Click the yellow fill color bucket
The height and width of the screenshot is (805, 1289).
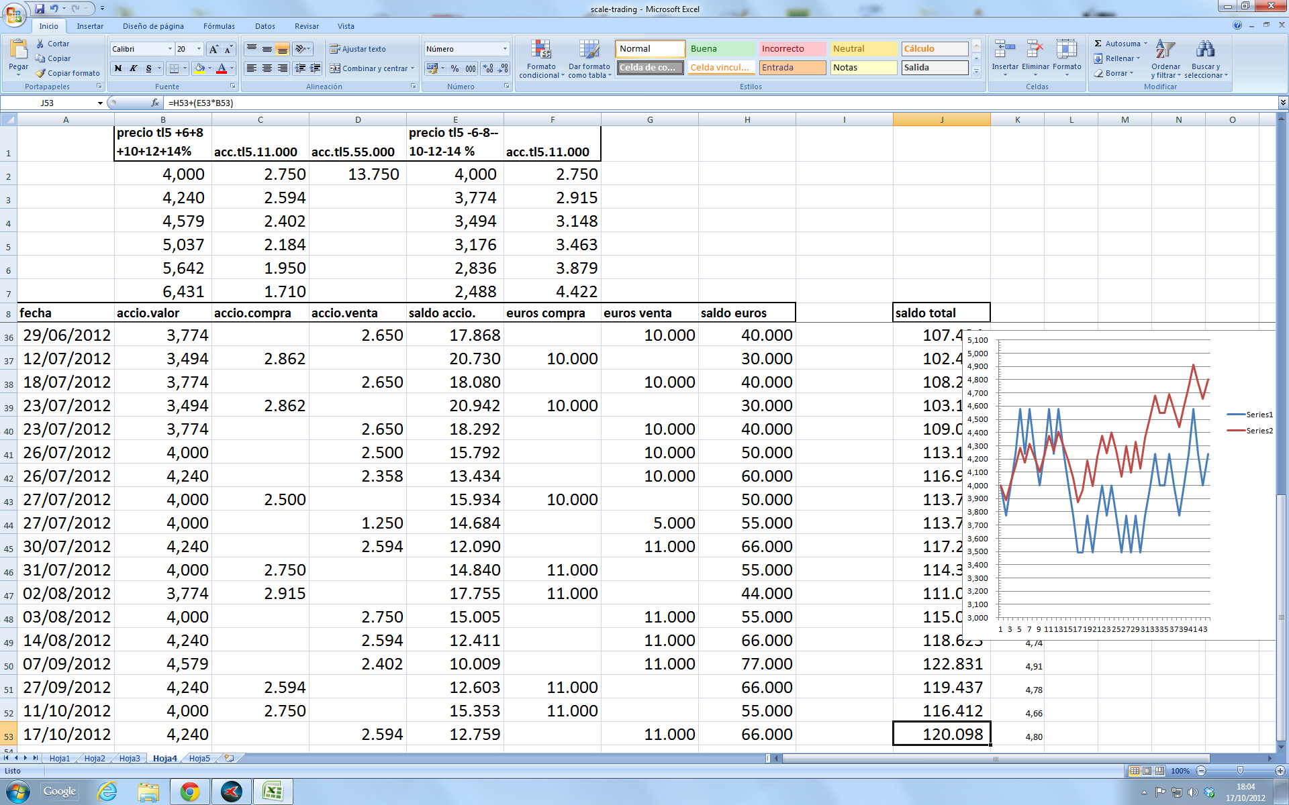click(199, 68)
